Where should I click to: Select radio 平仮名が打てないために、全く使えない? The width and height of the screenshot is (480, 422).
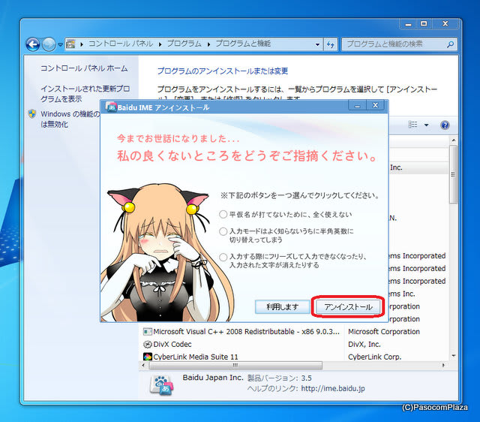pos(223,215)
